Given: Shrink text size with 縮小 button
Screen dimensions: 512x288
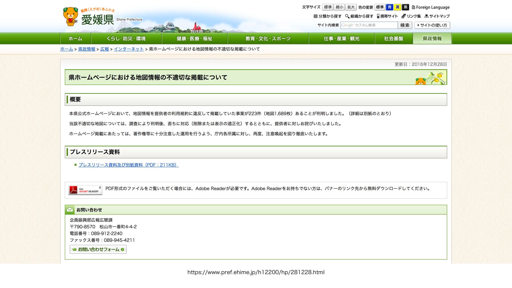Looking at the screenshot, I should coord(339,7).
